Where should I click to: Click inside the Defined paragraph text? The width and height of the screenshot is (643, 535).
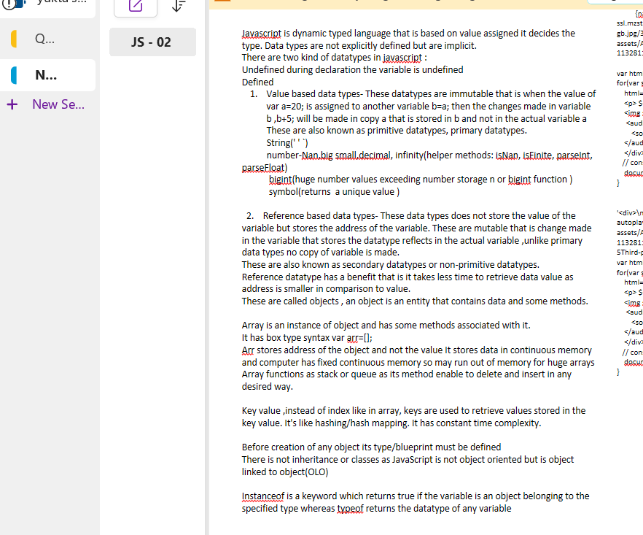(x=255, y=82)
